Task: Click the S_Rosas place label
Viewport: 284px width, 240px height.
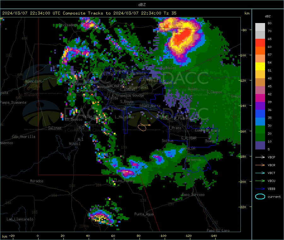Action: tap(127, 102)
